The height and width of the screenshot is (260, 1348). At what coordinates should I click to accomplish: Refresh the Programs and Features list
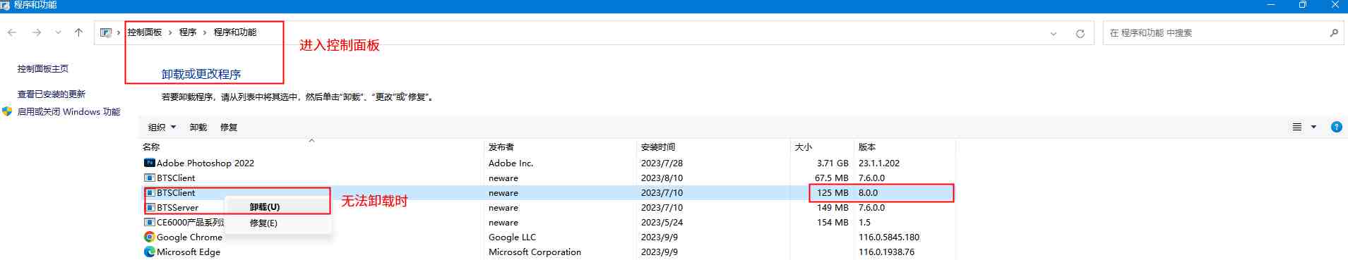[x=1080, y=33]
